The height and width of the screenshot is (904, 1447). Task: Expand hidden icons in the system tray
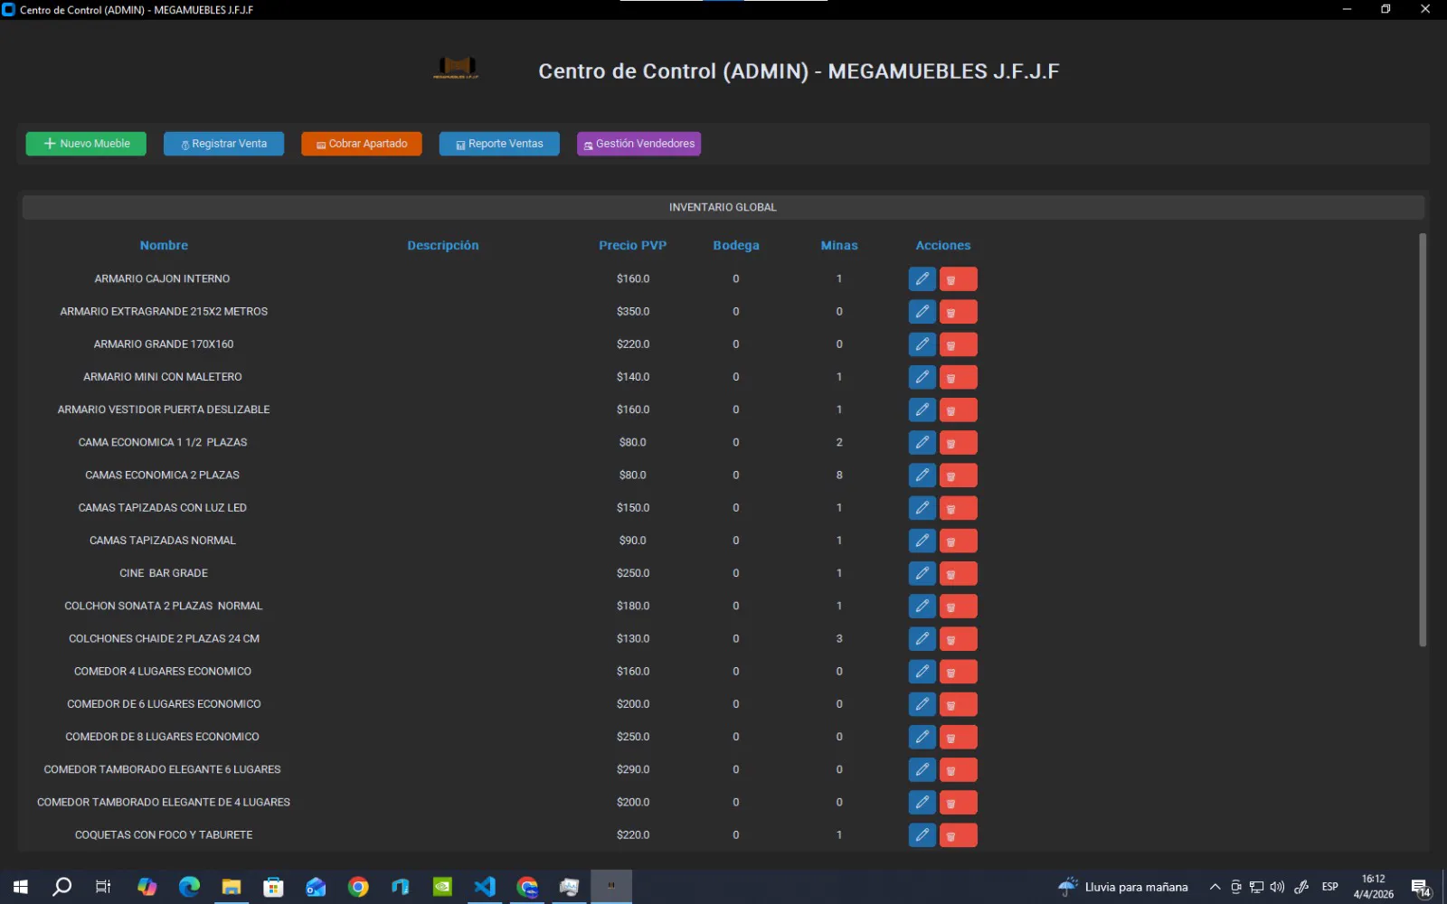coord(1215,887)
